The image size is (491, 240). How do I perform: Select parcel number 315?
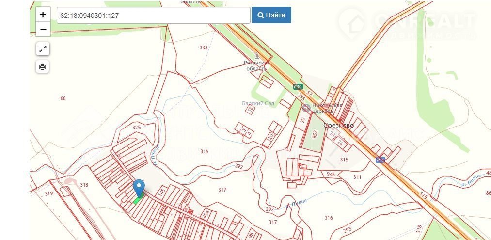pyautogui.click(x=344, y=160)
